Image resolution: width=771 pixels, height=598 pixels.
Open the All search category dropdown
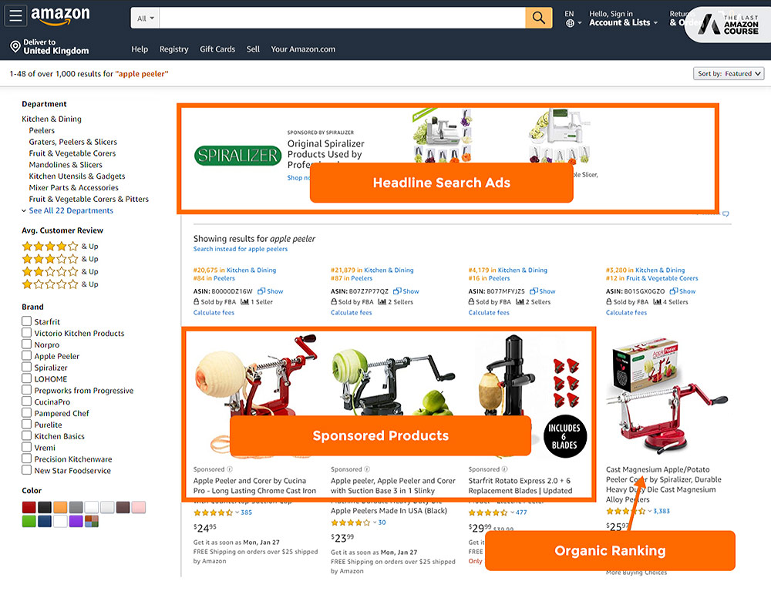145,18
